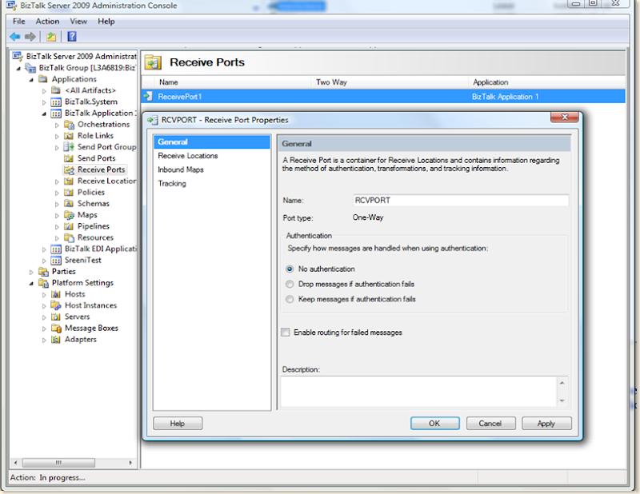The image size is (640, 494).
Task: Click the Help question mark toolbar icon
Action: coord(72,37)
